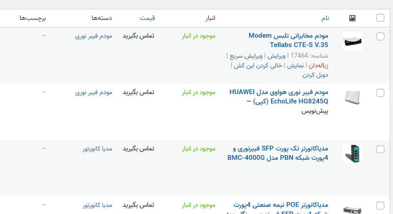This screenshot has width=393, height=214.
Task: Click نمایش link for Tellabs modem
Action: tap(295, 65)
